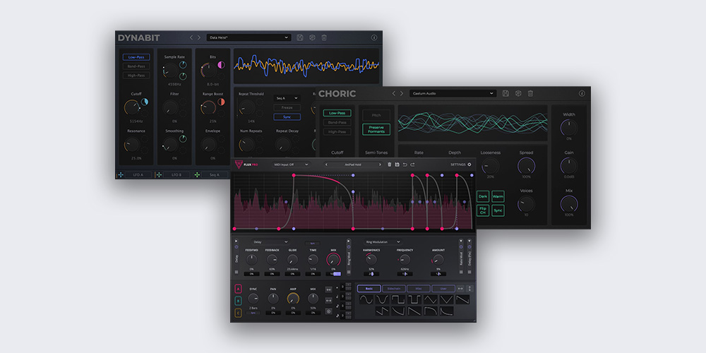This screenshot has height=353, width=706.
Task: Click the save preset icon in Choric
Action: [505, 93]
